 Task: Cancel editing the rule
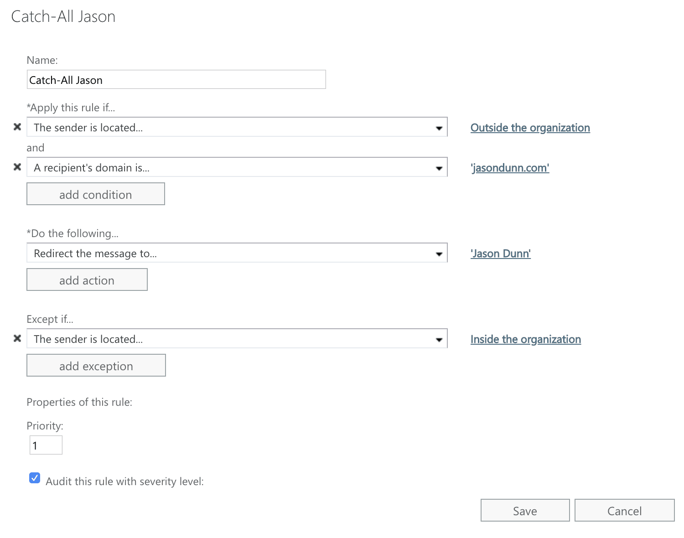click(625, 511)
